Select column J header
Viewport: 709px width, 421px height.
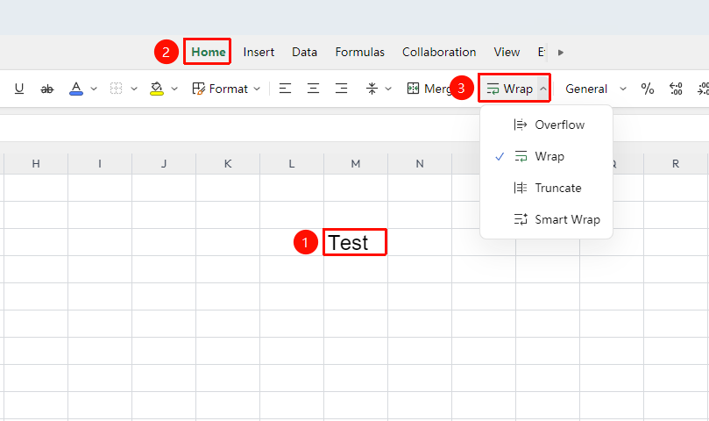pos(164,163)
